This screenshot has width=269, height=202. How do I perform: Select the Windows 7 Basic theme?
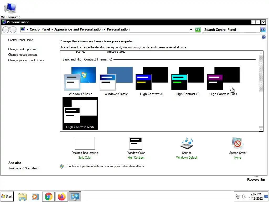[80, 81]
